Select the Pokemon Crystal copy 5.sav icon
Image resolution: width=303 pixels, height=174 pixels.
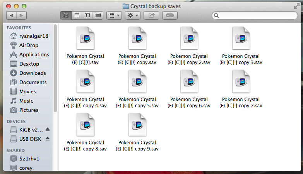[x=137, y=81]
